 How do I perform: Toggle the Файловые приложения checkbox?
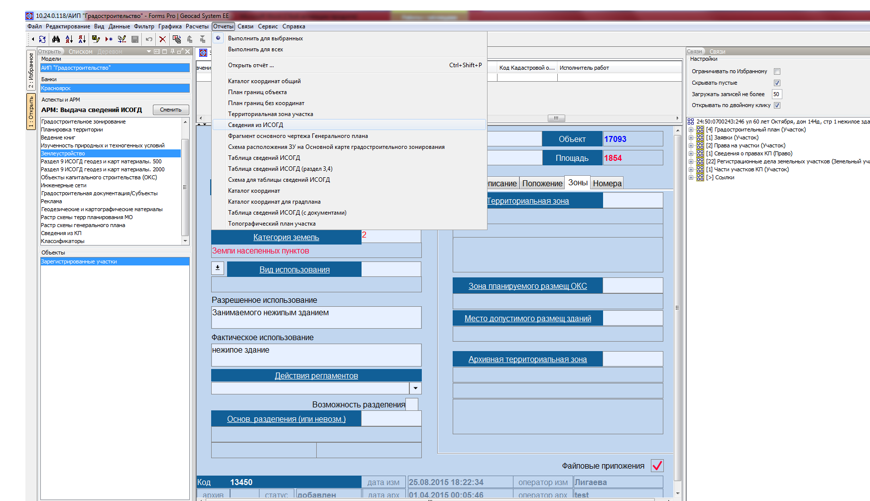point(657,466)
